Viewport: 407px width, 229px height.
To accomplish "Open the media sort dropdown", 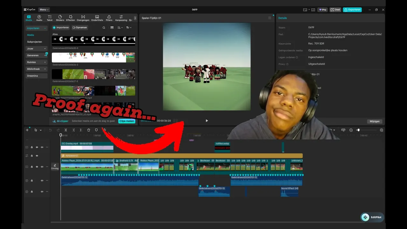I will [x=120, y=28].
